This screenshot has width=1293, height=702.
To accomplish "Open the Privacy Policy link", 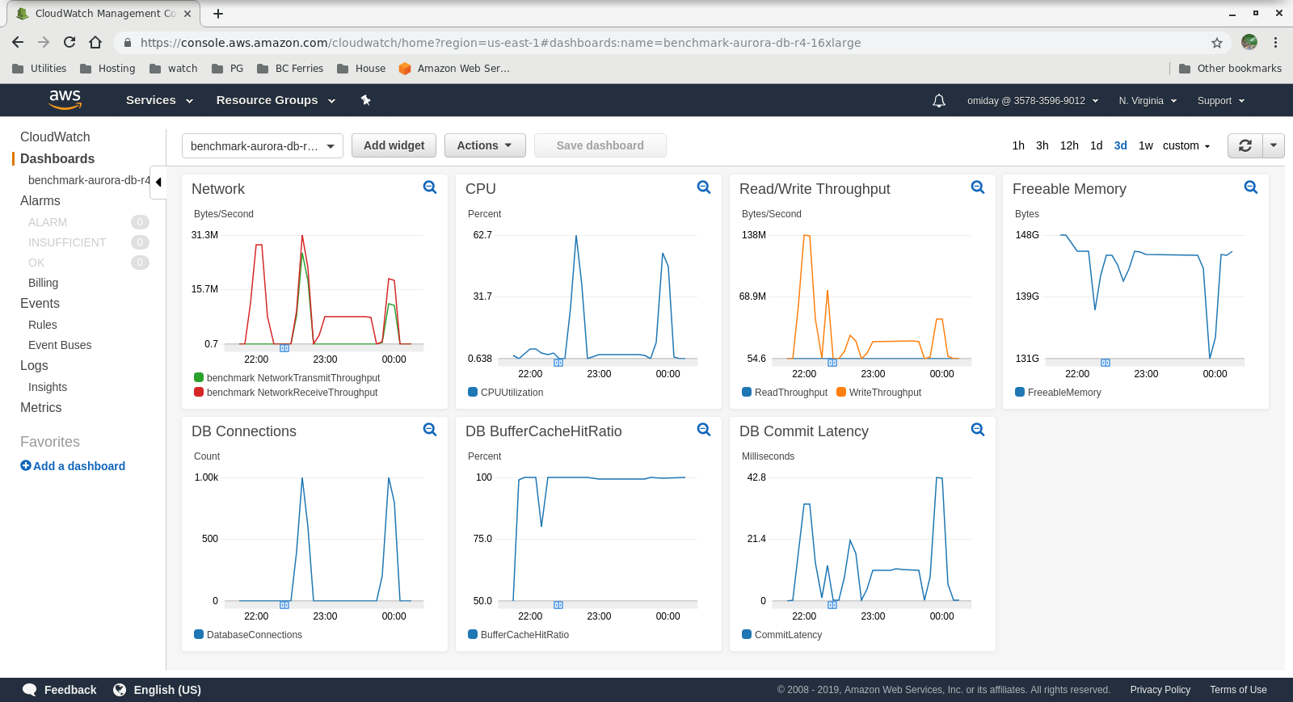I will (x=1160, y=690).
